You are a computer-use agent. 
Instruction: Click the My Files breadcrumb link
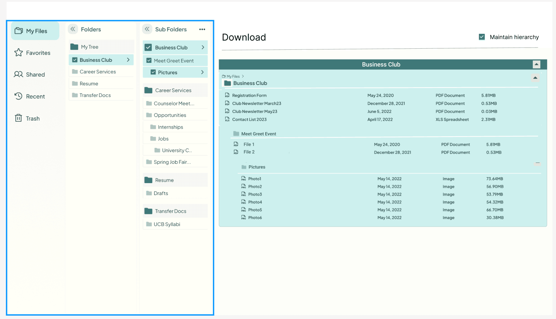tap(233, 76)
